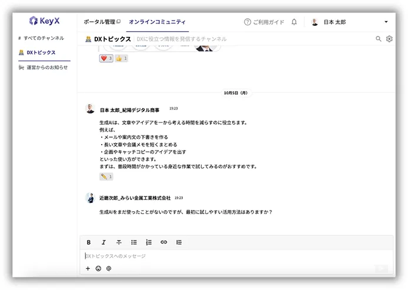This screenshot has width=408, height=290.
Task: Open the ポータル管理 tab
Action: coord(102,22)
